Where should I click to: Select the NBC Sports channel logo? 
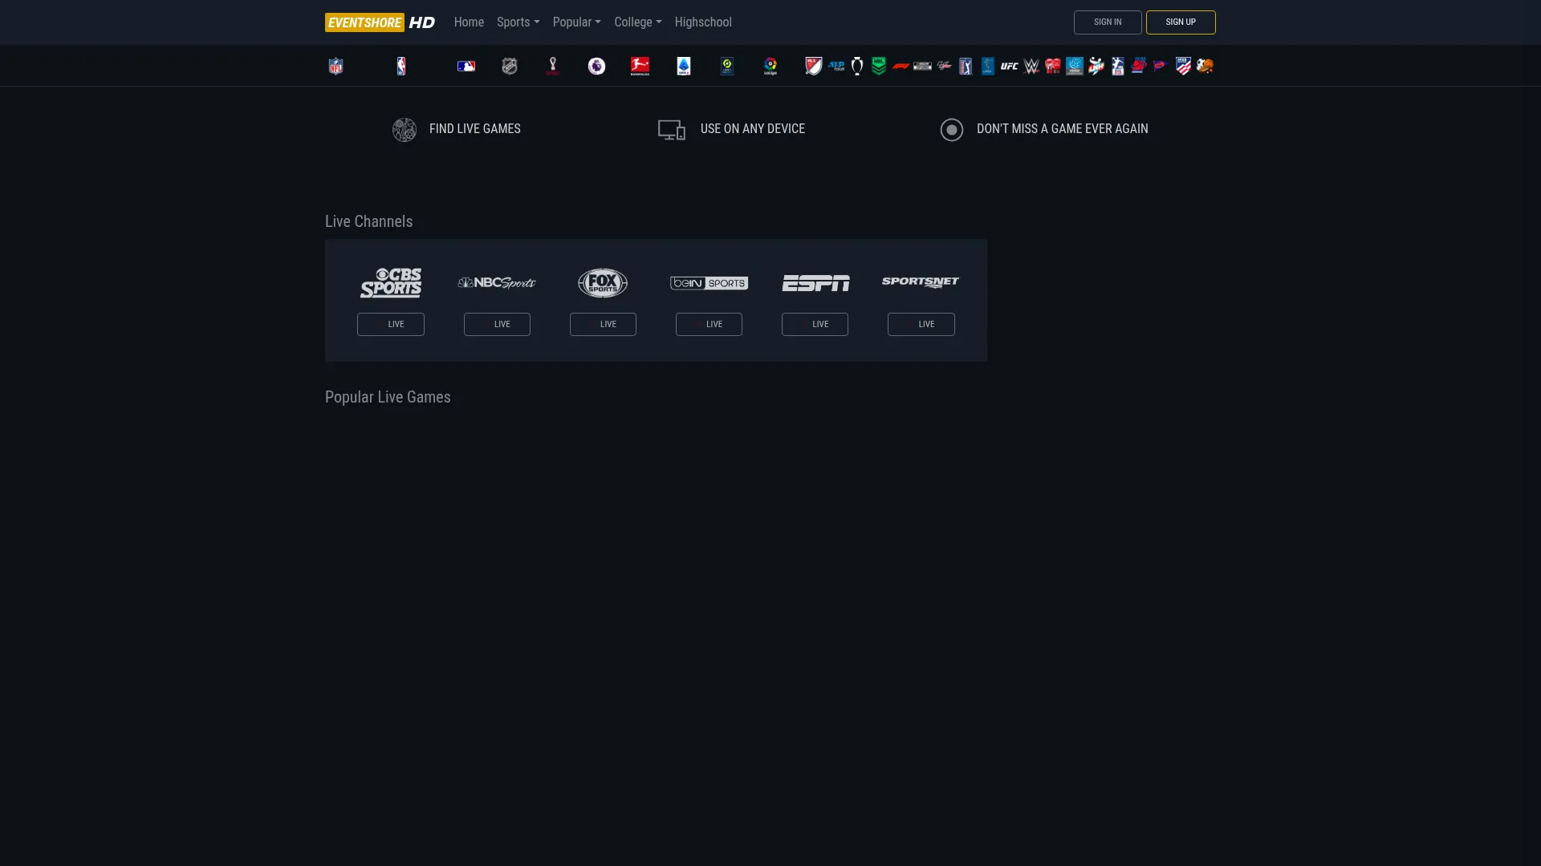(x=497, y=283)
